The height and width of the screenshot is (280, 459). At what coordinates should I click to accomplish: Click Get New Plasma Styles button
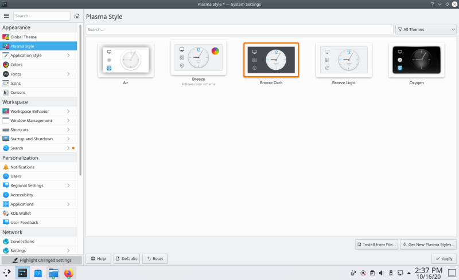pyautogui.click(x=427, y=244)
